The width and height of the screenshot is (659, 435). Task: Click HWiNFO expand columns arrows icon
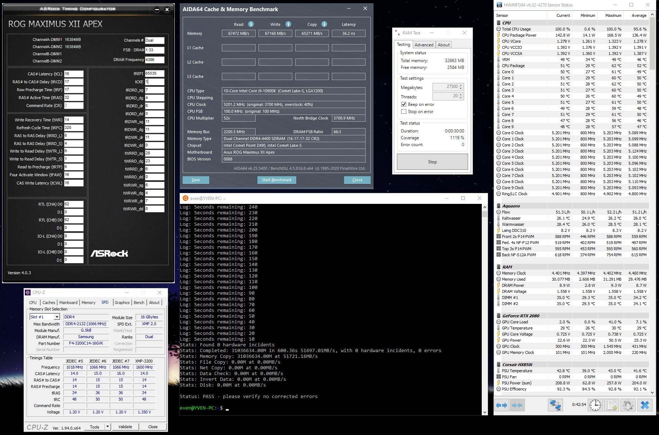(x=501, y=405)
